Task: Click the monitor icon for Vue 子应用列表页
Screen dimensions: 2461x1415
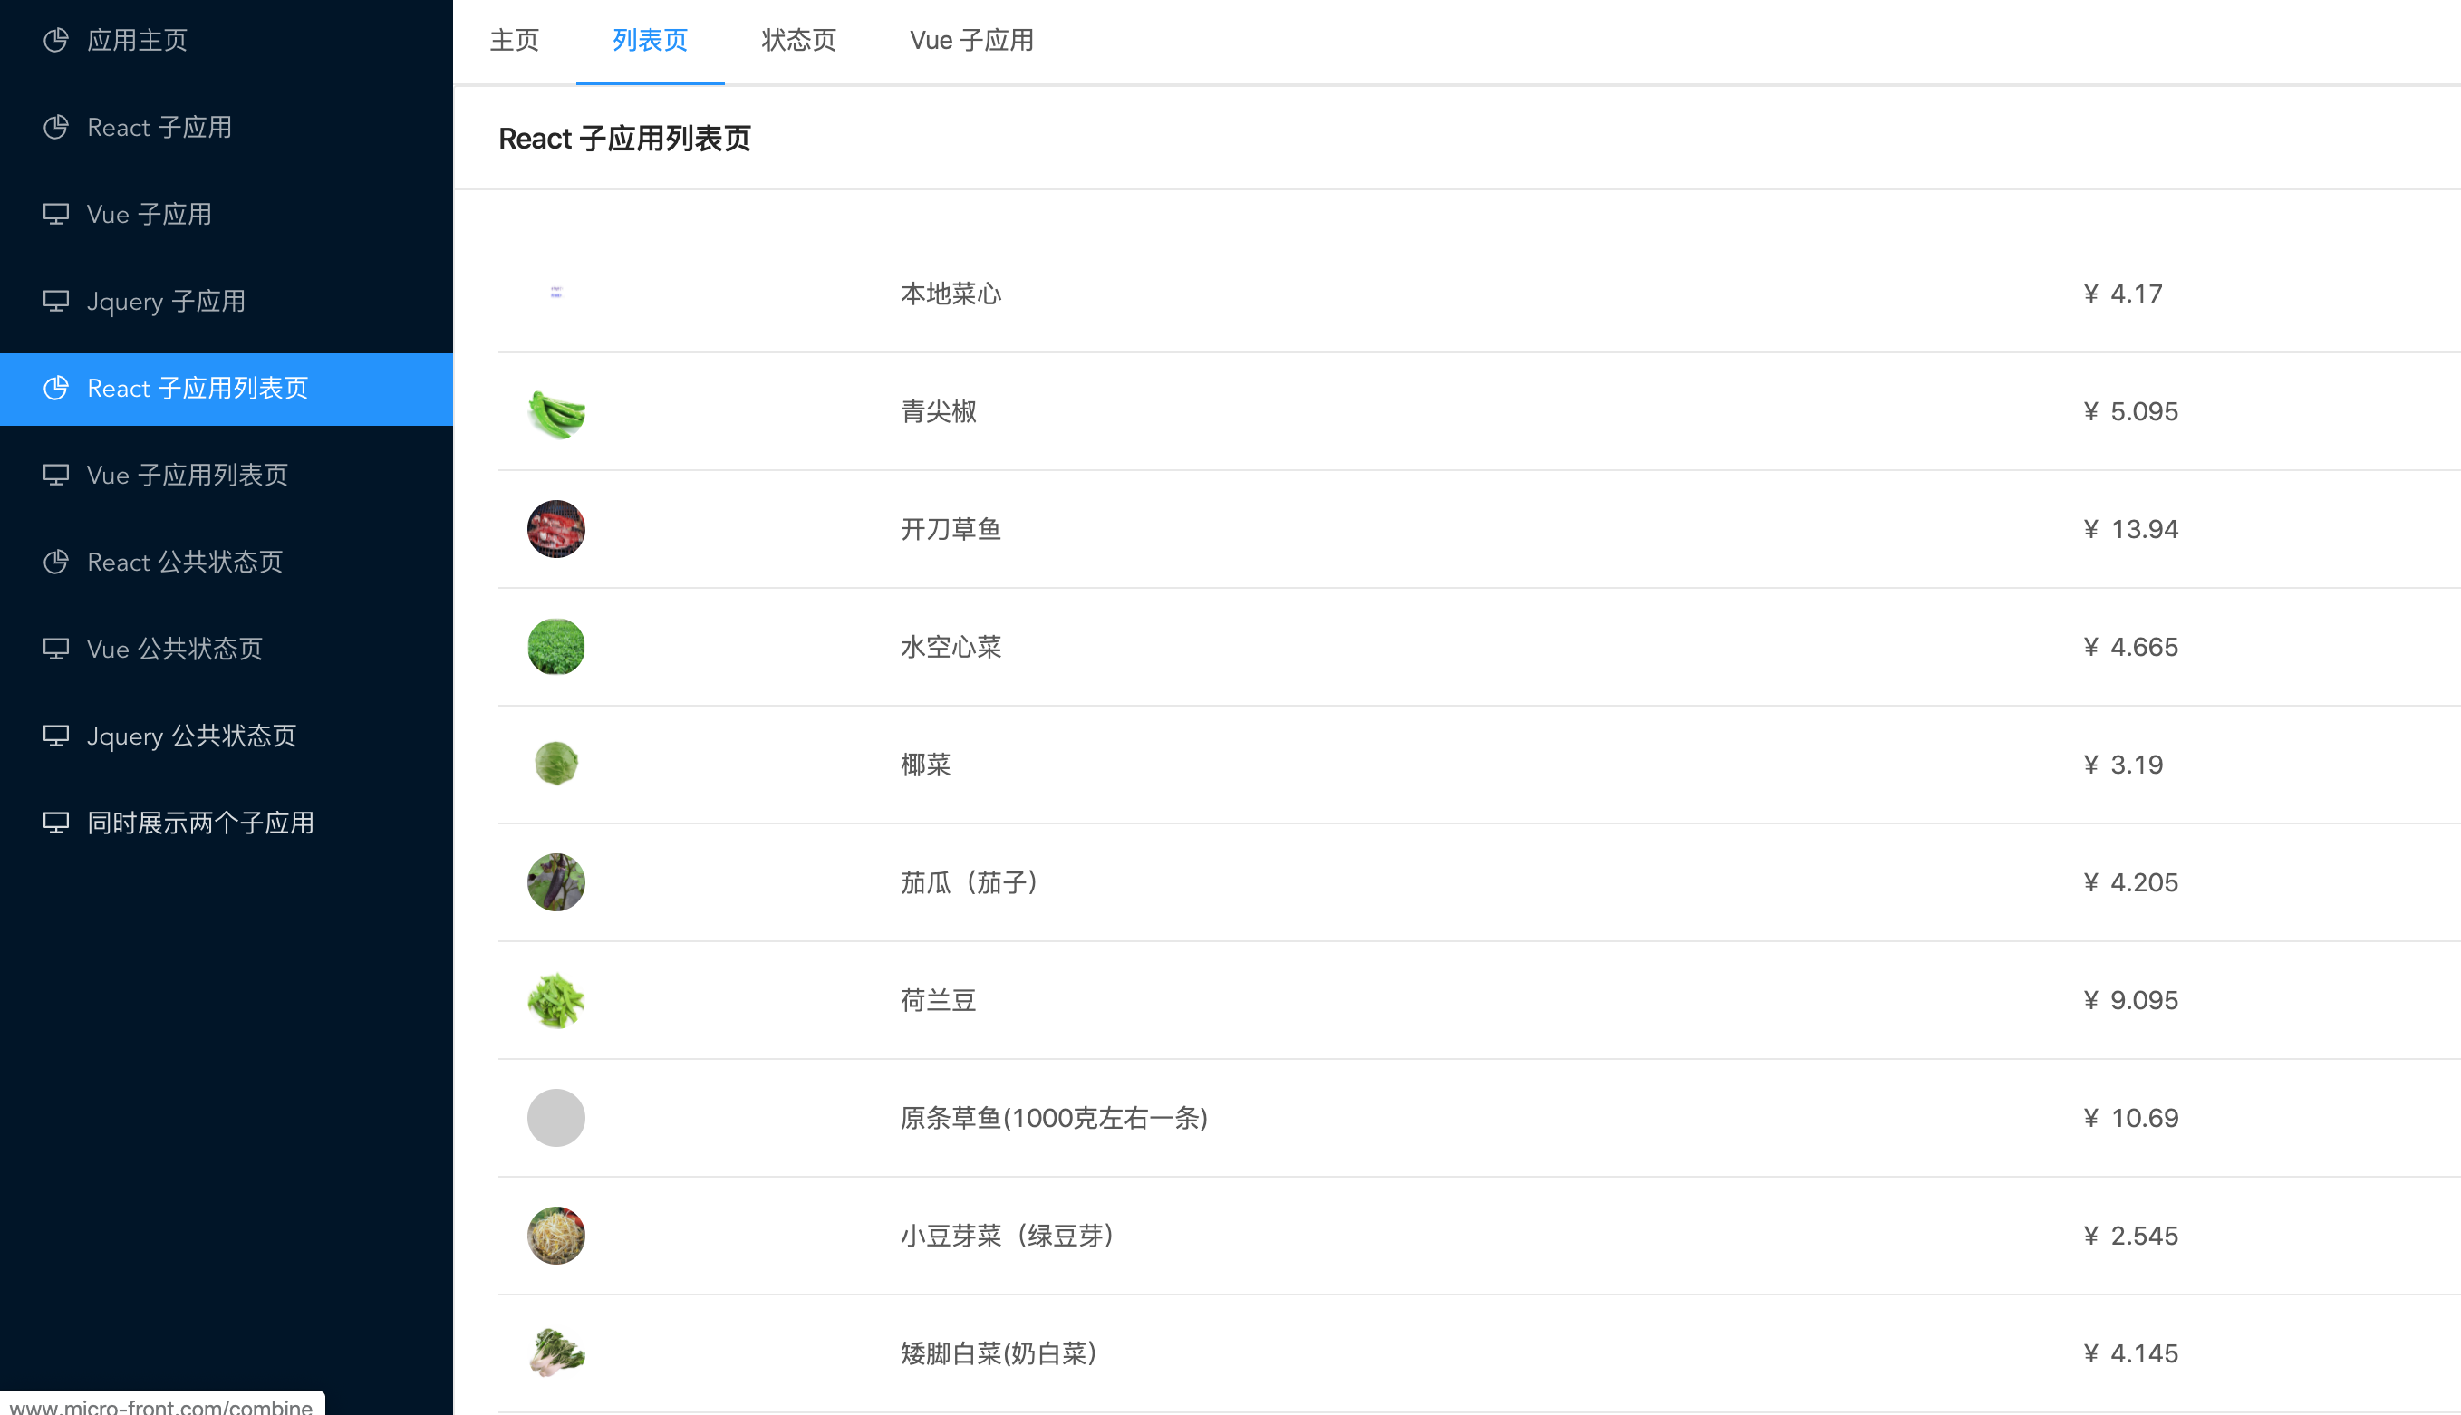Action: pyautogui.click(x=56, y=475)
